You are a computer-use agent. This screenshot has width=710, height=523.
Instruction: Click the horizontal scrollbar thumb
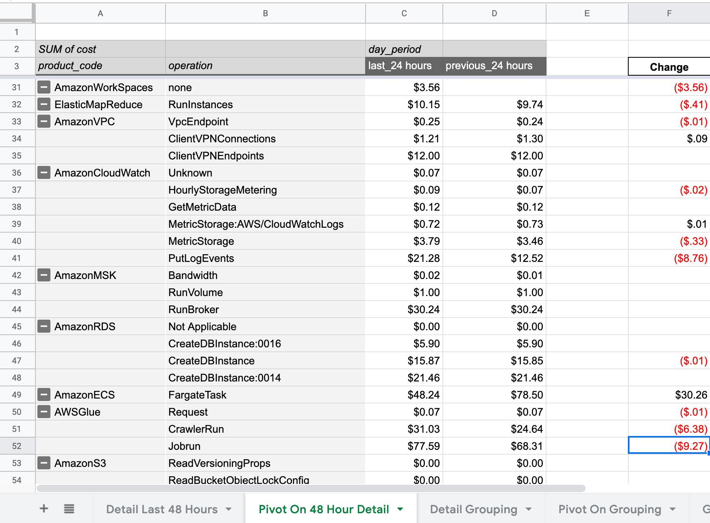(x=311, y=488)
